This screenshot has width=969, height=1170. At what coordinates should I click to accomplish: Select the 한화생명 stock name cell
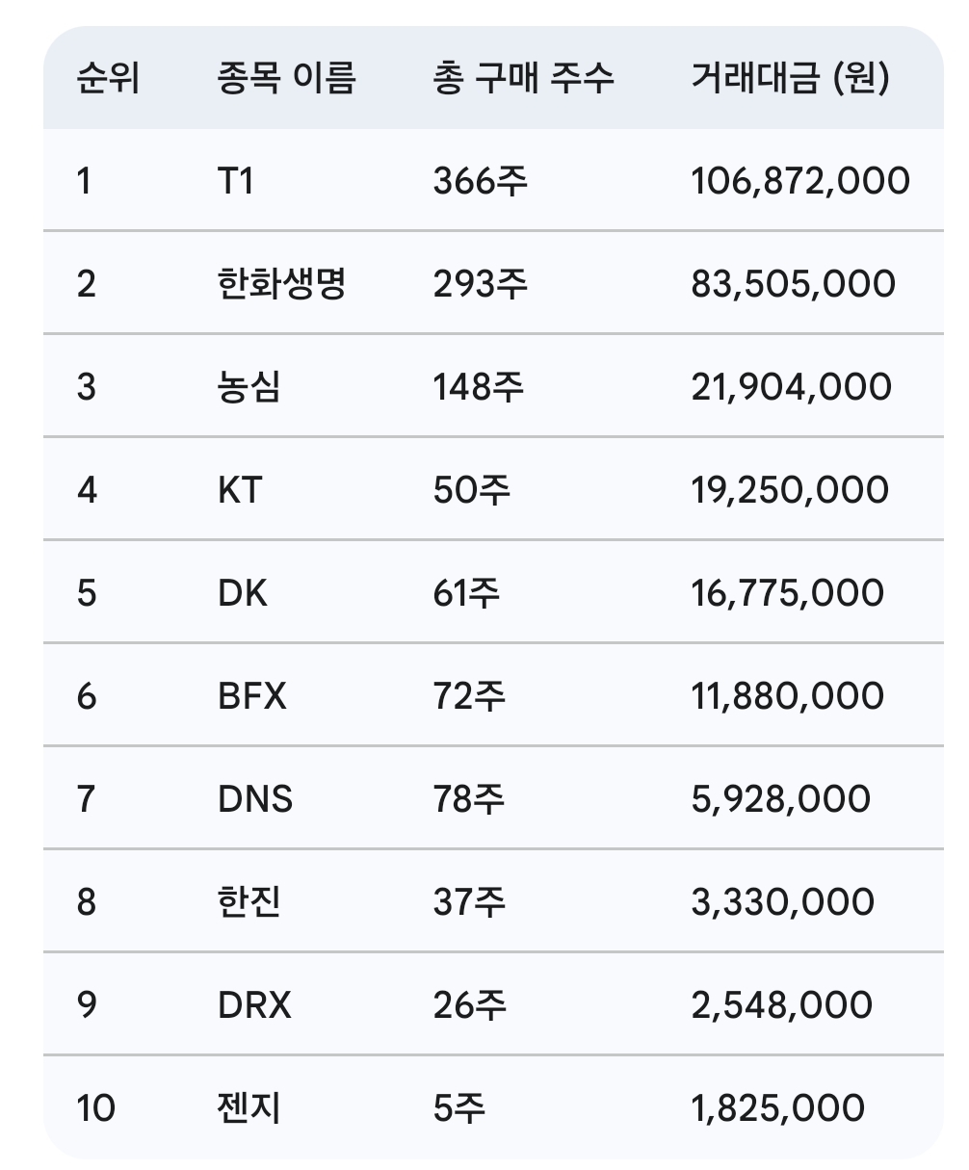pyautogui.click(x=281, y=284)
